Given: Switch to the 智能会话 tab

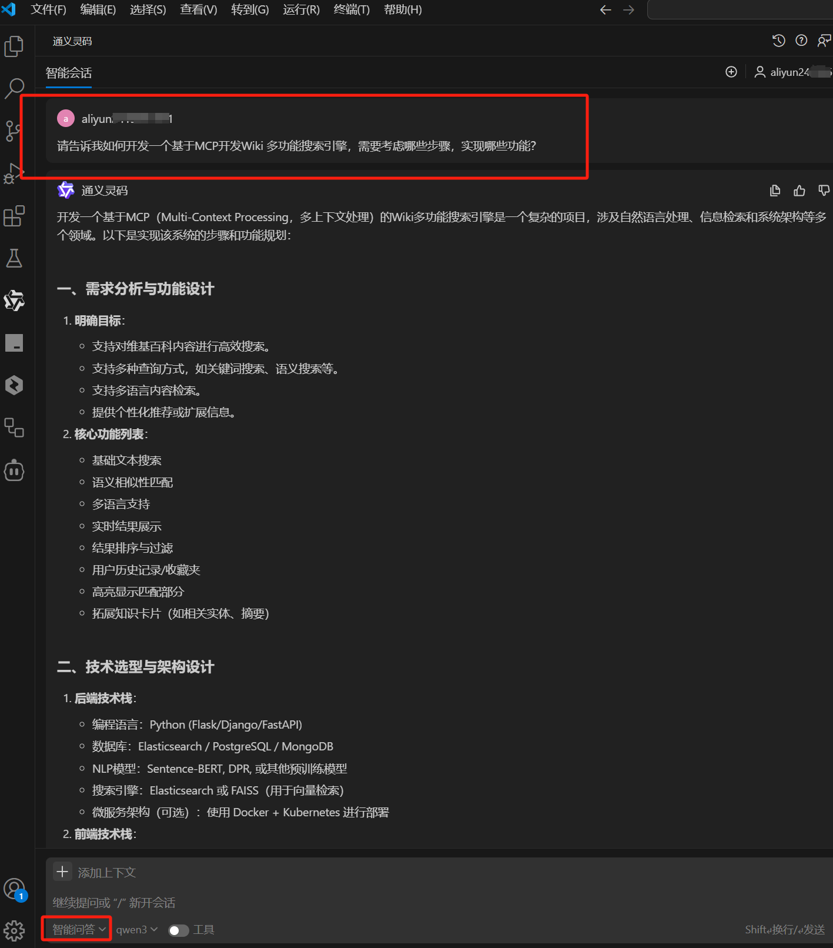Looking at the screenshot, I should tap(69, 73).
